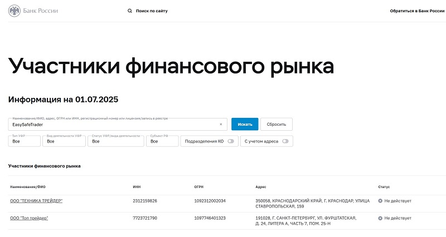This screenshot has height=237, width=446.
Task: Clear the EasySafeTrader search field with X
Action: coord(221,124)
